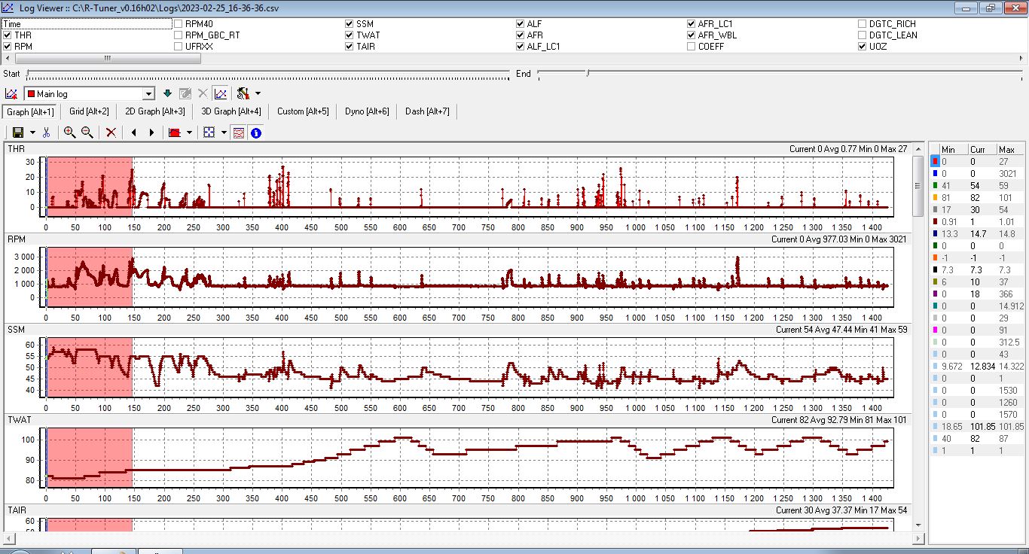The image size is (1029, 554).
Task: Open the Dyno [Alt+6] tab
Action: point(367,111)
